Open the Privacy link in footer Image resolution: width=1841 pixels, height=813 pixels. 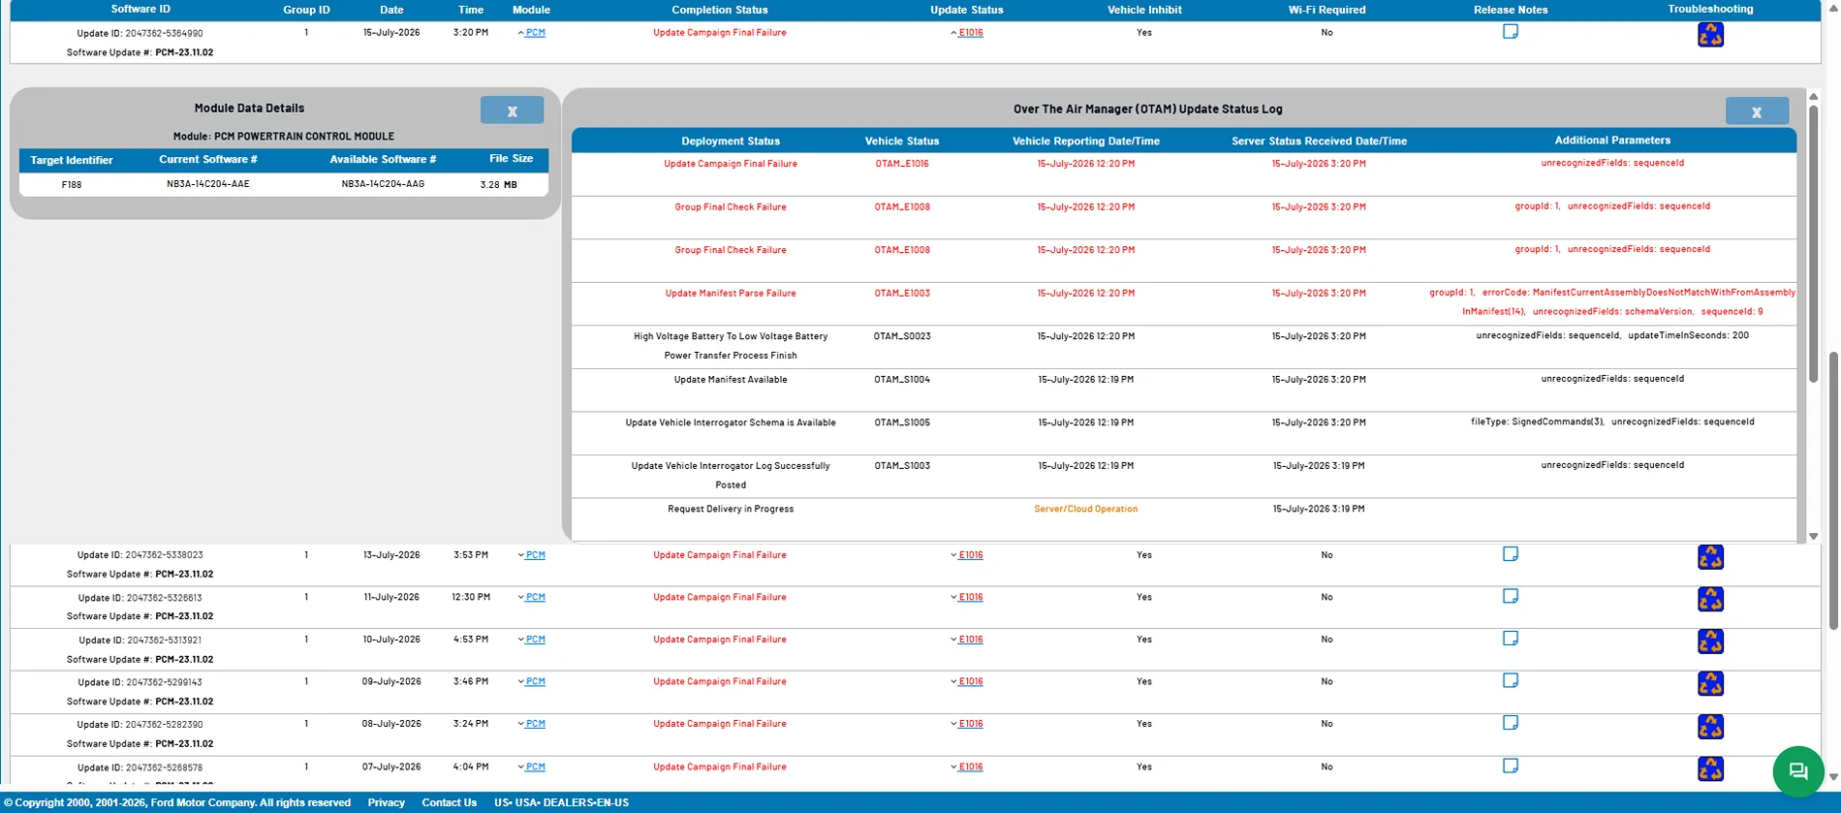click(x=387, y=802)
